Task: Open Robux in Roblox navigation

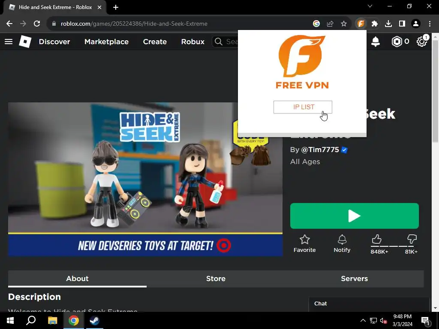Action: [x=192, y=42]
